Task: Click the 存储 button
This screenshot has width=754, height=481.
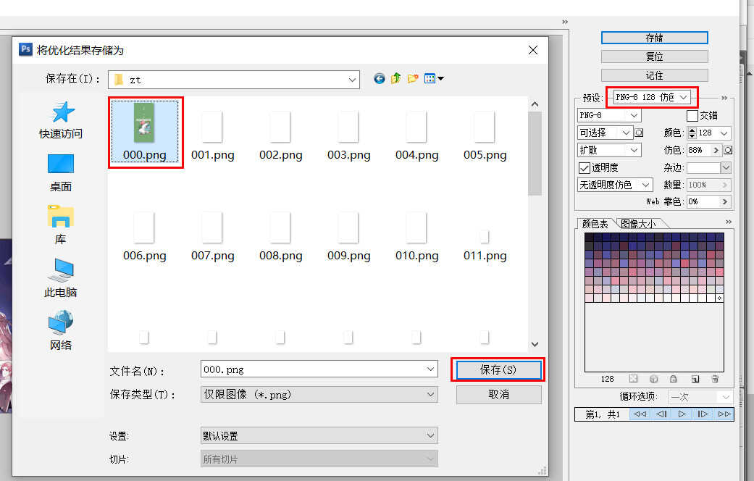Action: pos(655,38)
